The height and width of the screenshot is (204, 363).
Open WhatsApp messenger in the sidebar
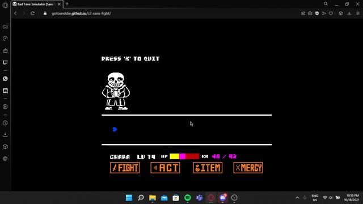[5, 79]
